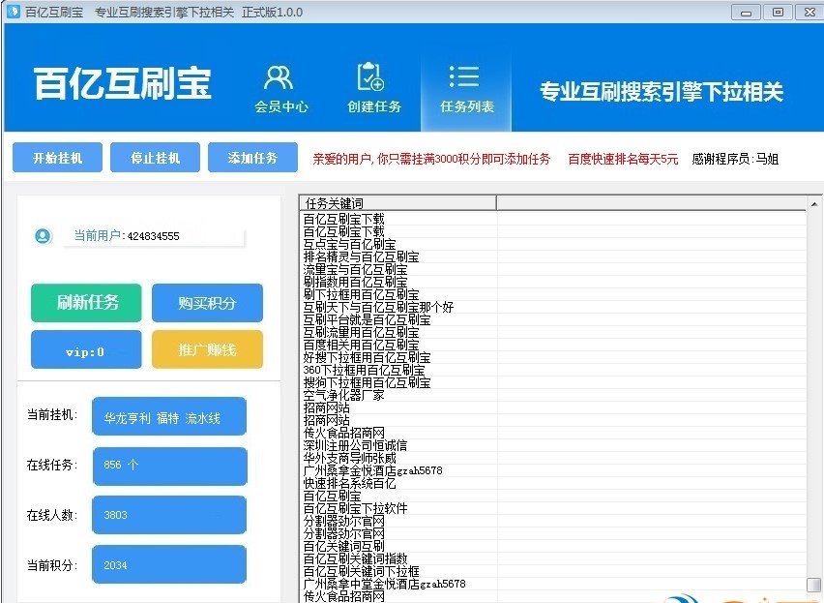
Task: Maximize the 百亿互刷宝 window
Action: 778,12
